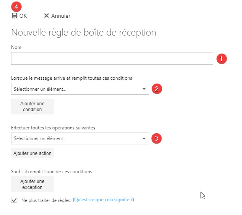The image size is (242, 215).
Task: Open the actions Sélectionner un élément field
Action: pyautogui.click(x=75, y=138)
